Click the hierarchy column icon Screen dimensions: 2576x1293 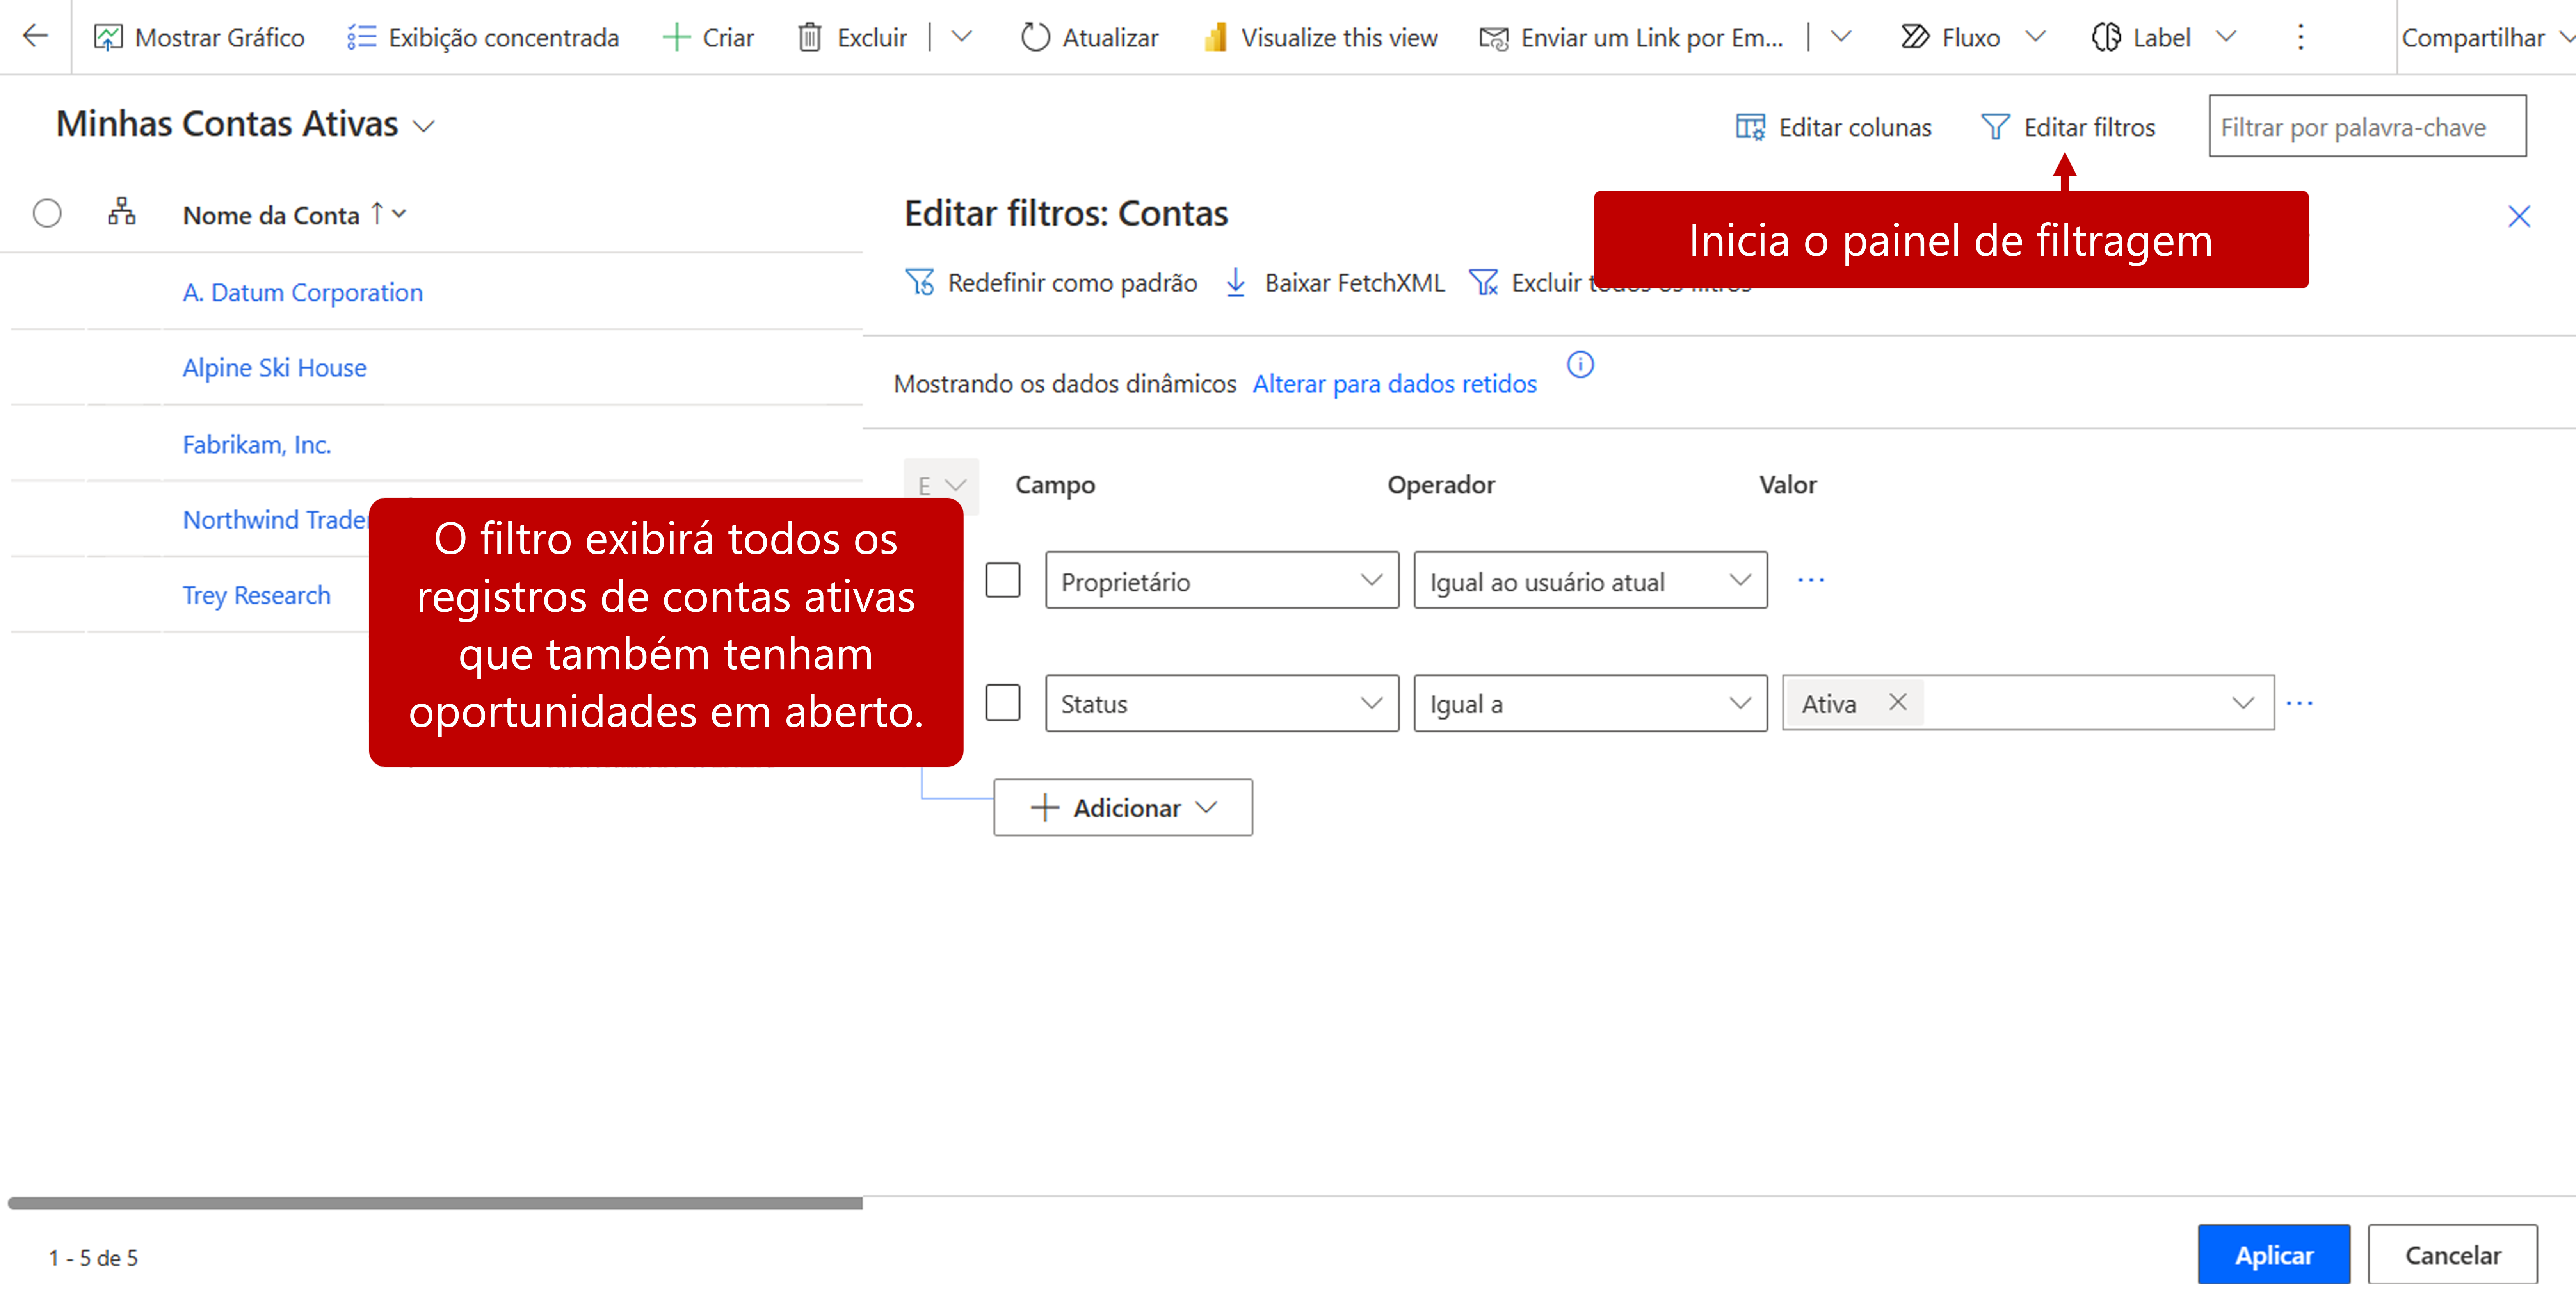[122, 212]
